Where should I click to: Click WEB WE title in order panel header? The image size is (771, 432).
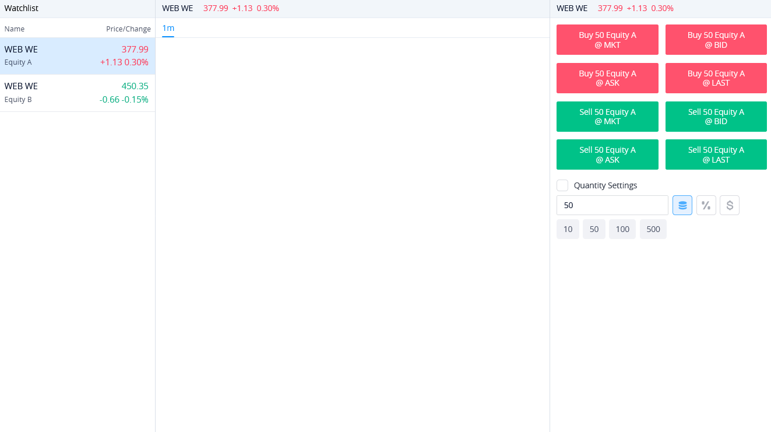tap(572, 8)
